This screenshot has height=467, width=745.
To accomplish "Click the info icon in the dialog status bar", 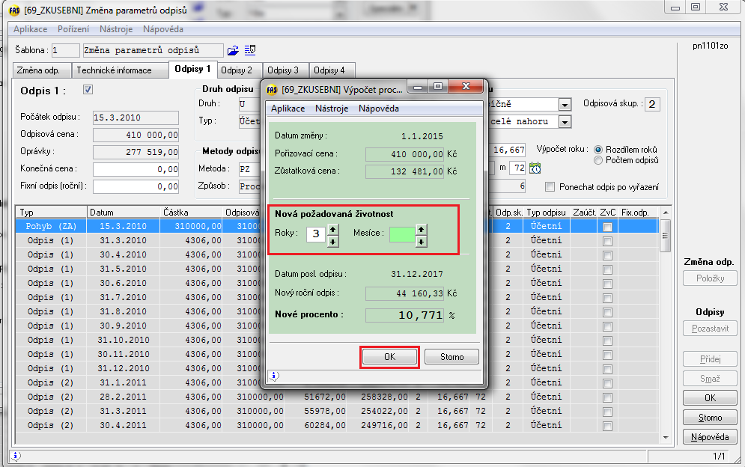I will pyautogui.click(x=274, y=376).
